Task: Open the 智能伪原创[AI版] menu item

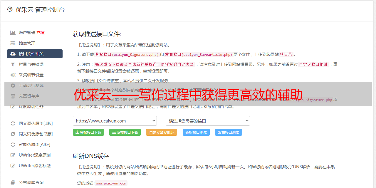Action: click(x=35, y=145)
